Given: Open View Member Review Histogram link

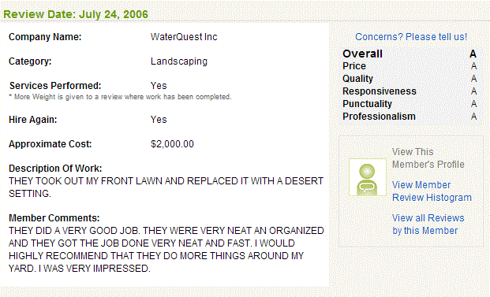Looking at the screenshot, I should click(432, 191).
